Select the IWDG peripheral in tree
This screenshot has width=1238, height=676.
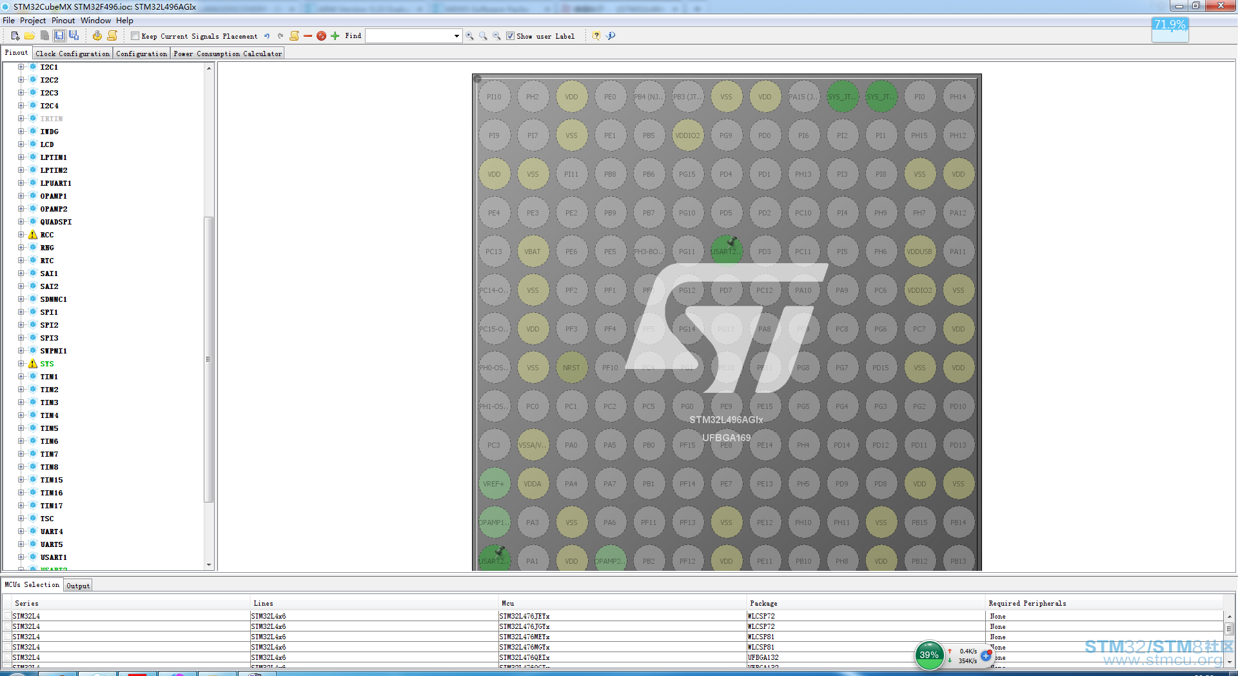click(x=49, y=132)
